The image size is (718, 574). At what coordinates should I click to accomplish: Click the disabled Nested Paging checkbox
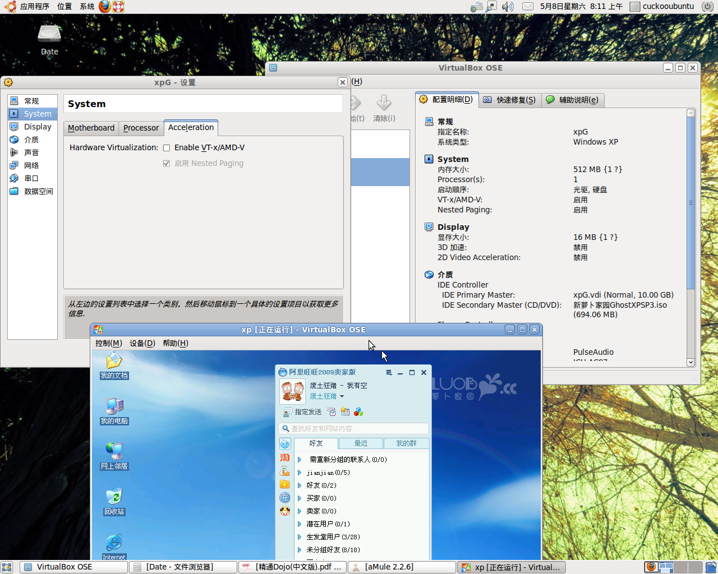point(167,164)
